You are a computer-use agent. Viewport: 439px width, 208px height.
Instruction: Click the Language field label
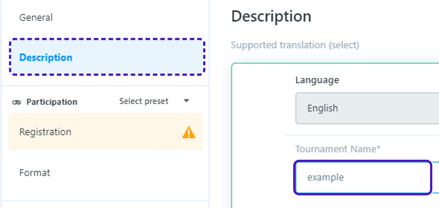[317, 80]
